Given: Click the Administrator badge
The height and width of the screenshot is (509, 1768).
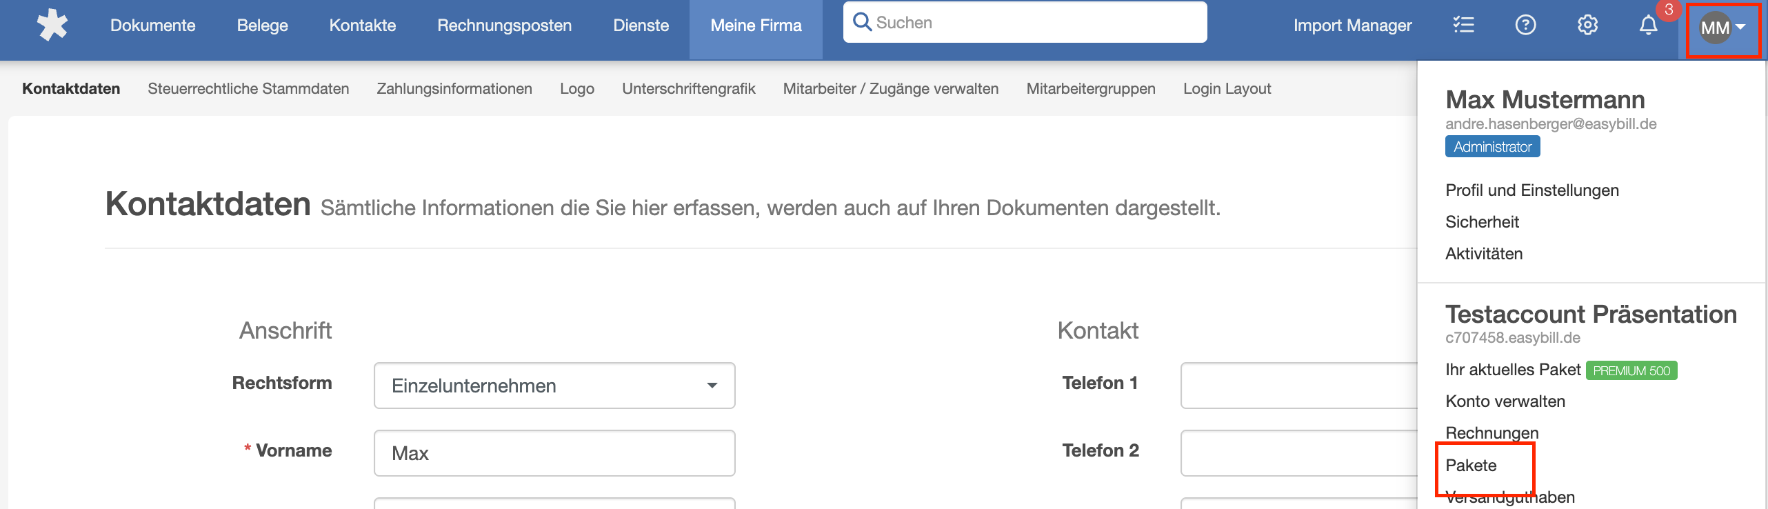Looking at the screenshot, I should (1492, 147).
